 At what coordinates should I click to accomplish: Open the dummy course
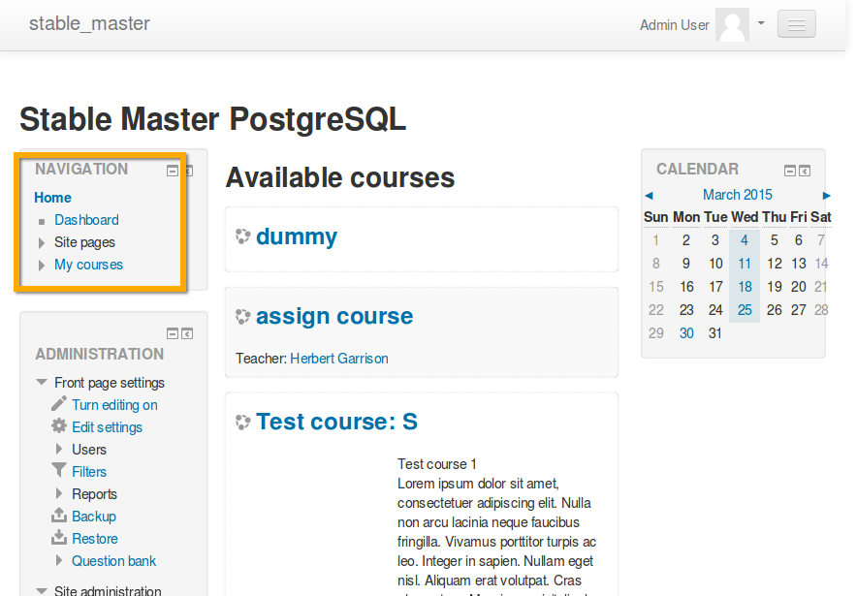tap(297, 236)
